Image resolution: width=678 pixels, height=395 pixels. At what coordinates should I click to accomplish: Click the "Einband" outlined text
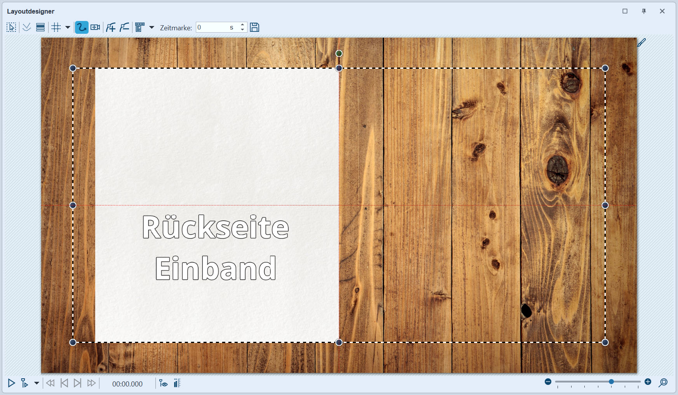pyautogui.click(x=216, y=268)
